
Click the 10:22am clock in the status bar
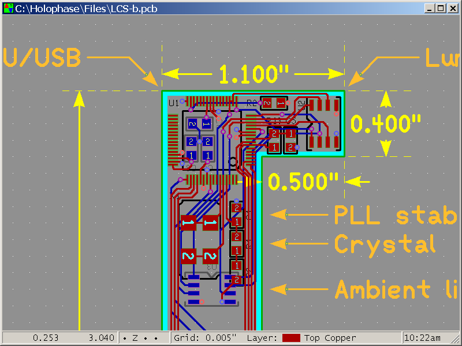pos(423,338)
